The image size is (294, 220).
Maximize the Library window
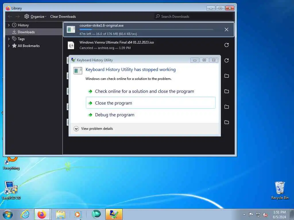click(220, 8)
